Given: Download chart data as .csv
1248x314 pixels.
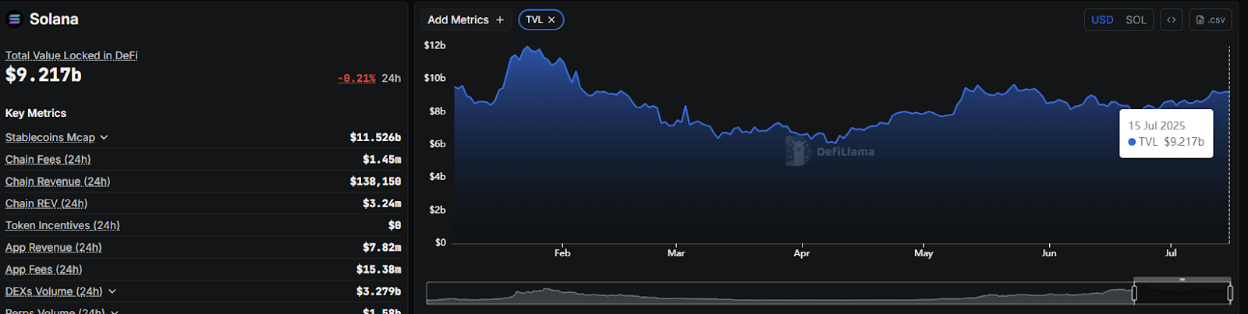Looking at the screenshot, I should click(1210, 20).
